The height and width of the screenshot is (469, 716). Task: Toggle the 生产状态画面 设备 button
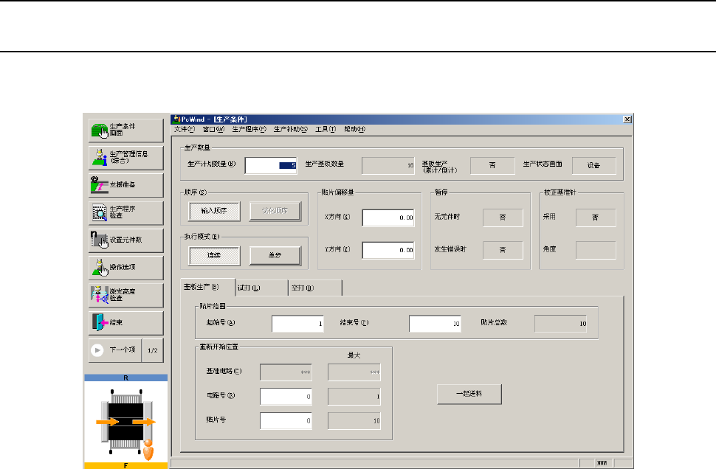[594, 166]
